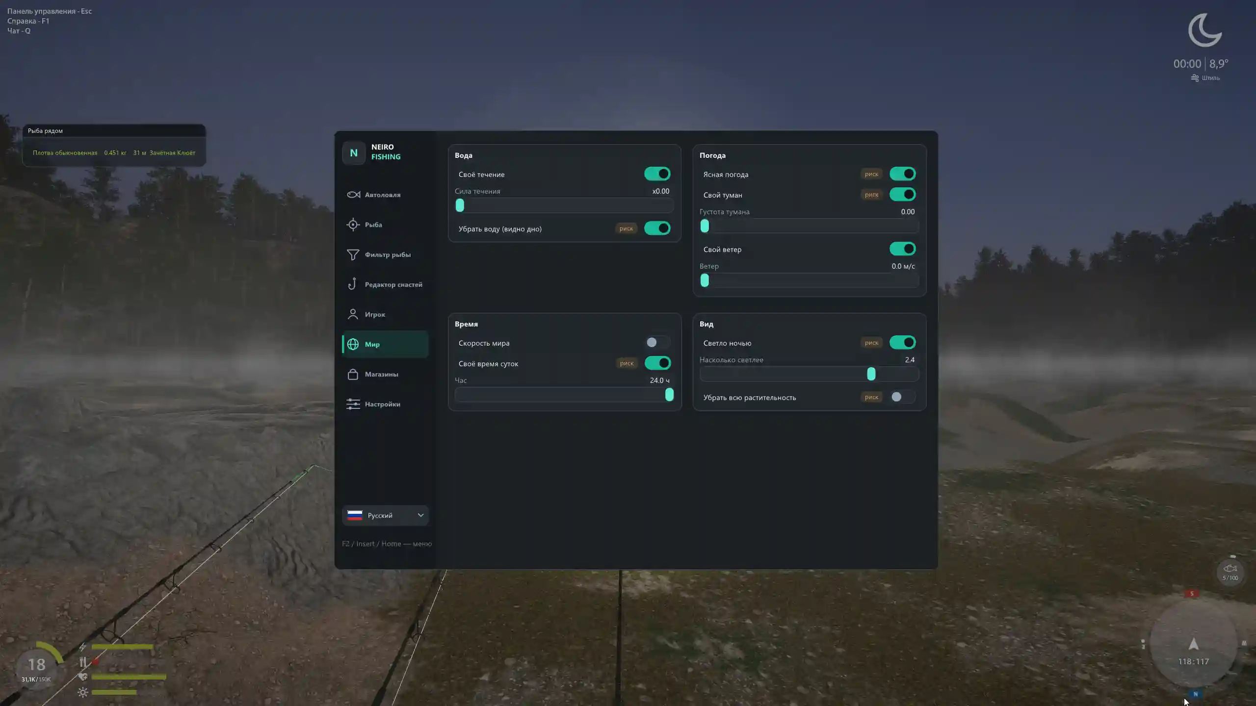The image size is (1256, 706).
Task: Turn on Убрать всю растительность
Action: coord(902,397)
